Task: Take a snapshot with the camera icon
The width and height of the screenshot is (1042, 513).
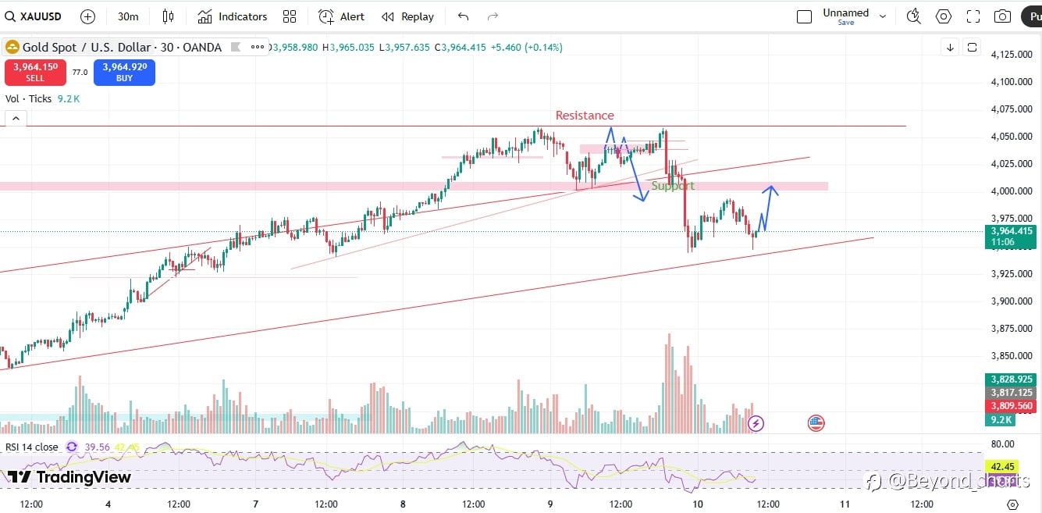Action: pyautogui.click(x=1002, y=16)
